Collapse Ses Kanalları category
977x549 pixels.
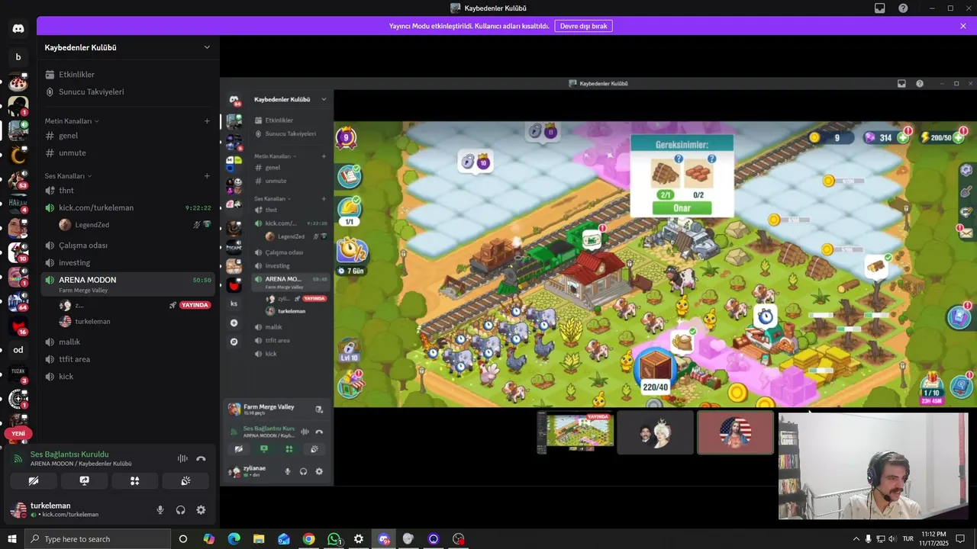click(67, 176)
